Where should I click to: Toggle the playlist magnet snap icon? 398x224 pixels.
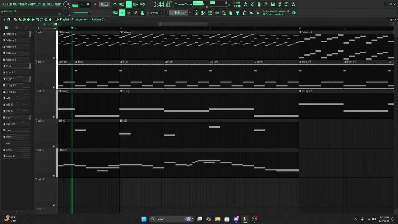[9, 20]
